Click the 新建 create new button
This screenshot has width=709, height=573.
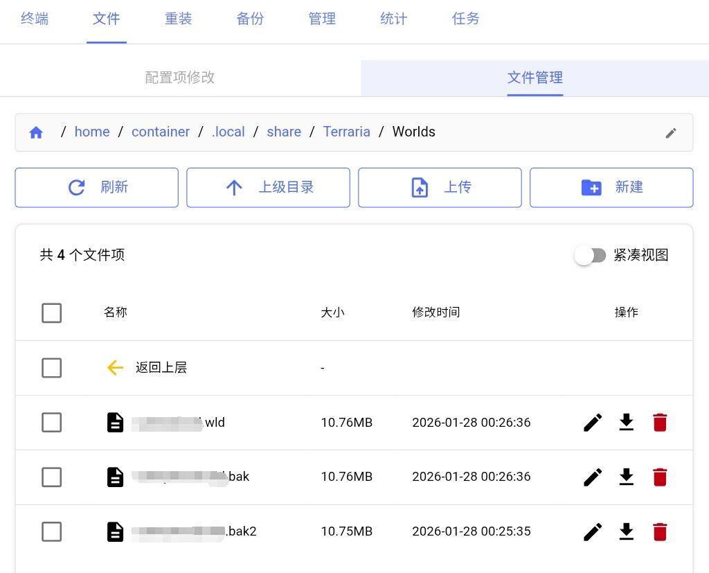[x=611, y=187]
